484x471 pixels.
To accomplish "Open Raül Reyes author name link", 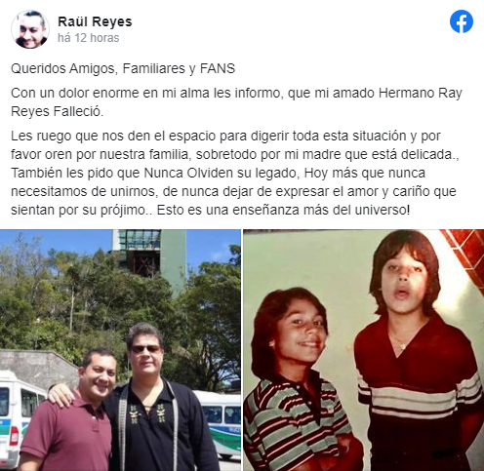I will (x=95, y=21).
